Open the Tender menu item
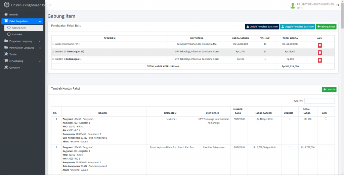The image size is (344, 175). [13, 54]
